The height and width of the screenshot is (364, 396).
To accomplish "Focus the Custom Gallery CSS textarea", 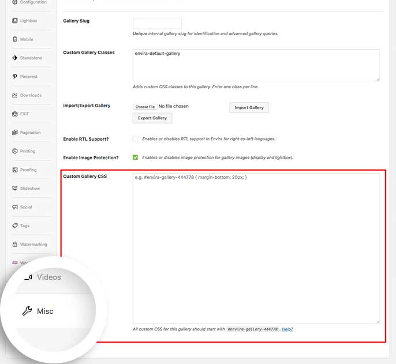I will click(256, 248).
